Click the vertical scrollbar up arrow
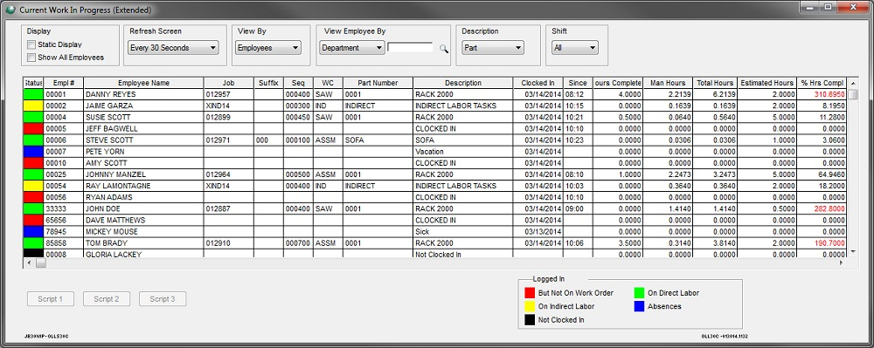The height and width of the screenshot is (348, 874). [853, 83]
